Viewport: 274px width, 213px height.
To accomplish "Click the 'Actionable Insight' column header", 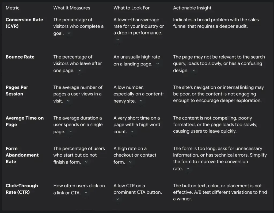I will point(192,8).
